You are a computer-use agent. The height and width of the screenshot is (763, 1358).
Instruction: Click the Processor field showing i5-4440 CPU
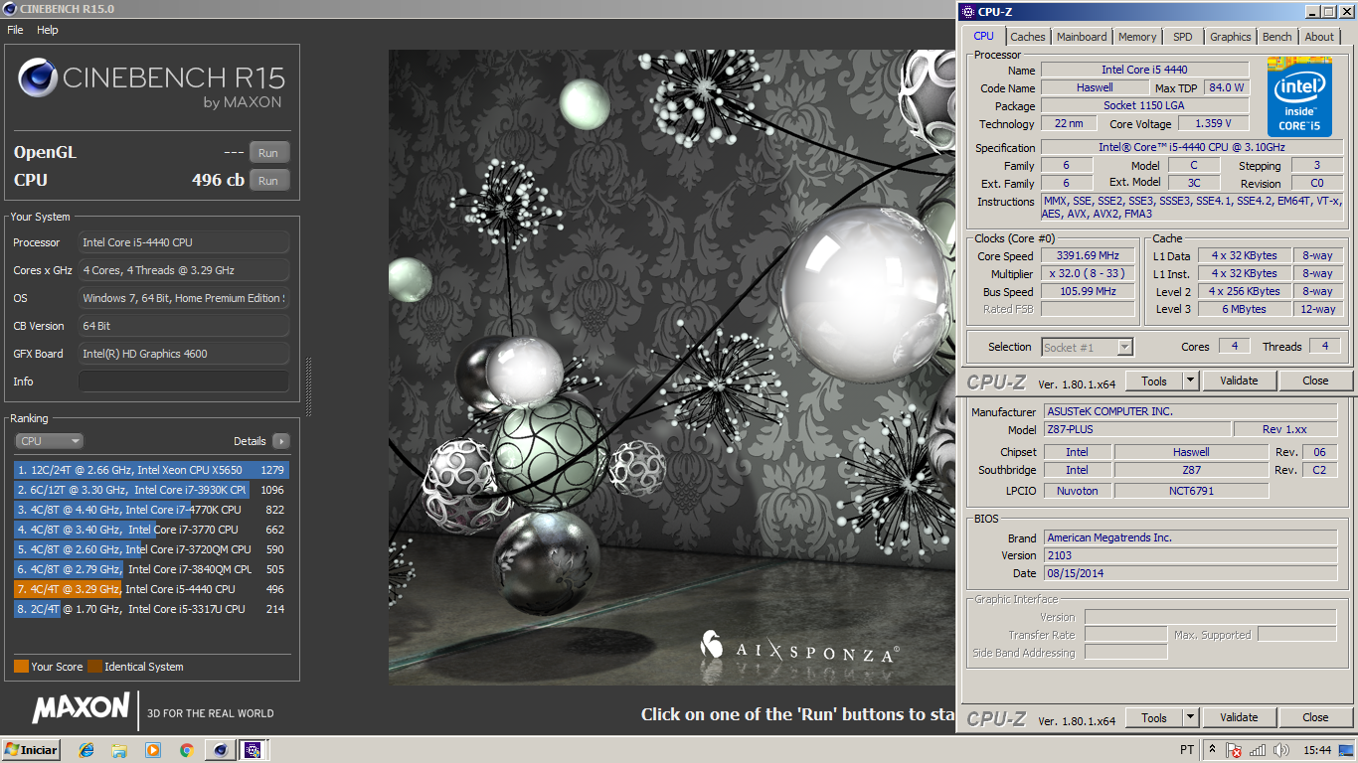pyautogui.click(x=184, y=242)
